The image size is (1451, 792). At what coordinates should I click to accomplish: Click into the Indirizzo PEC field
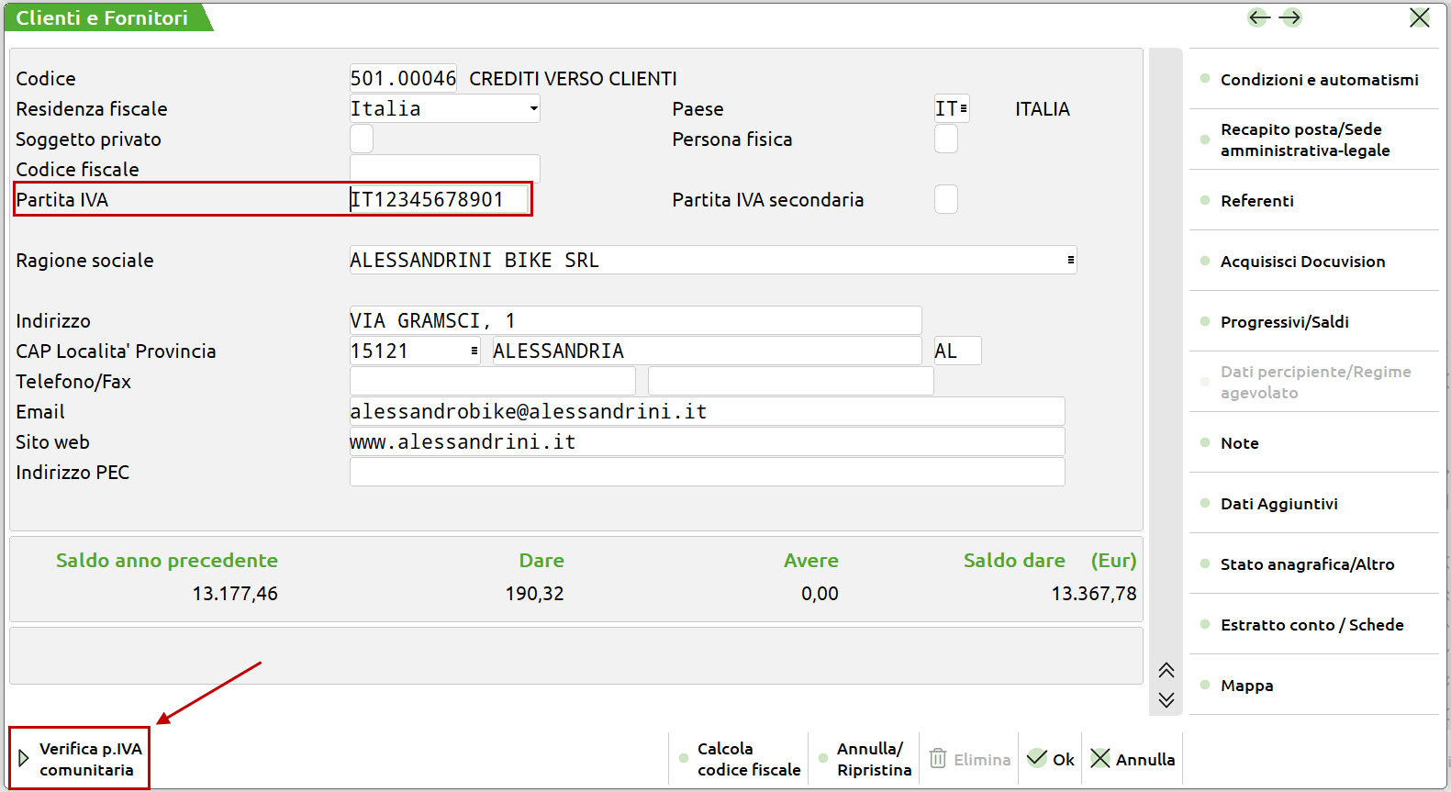(x=707, y=473)
